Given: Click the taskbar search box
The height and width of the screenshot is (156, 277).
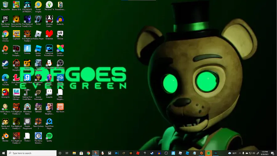Looking at the screenshot, I should tap(32, 153).
